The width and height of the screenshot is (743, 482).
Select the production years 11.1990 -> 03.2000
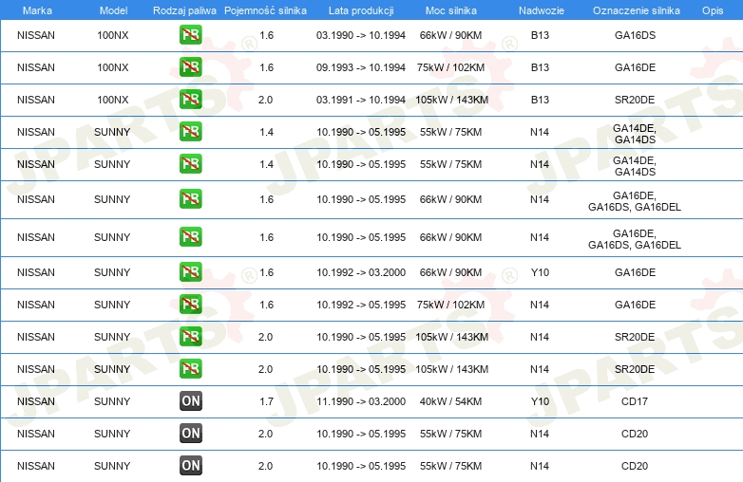click(x=361, y=401)
